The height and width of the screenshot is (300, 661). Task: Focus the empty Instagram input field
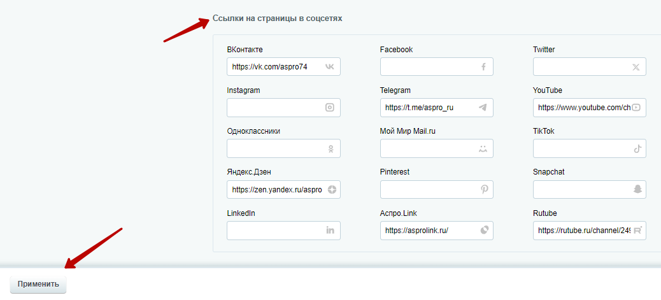(283, 108)
